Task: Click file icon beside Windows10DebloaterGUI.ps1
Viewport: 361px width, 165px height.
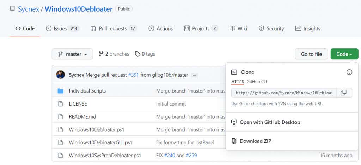Action: [x=60, y=142]
